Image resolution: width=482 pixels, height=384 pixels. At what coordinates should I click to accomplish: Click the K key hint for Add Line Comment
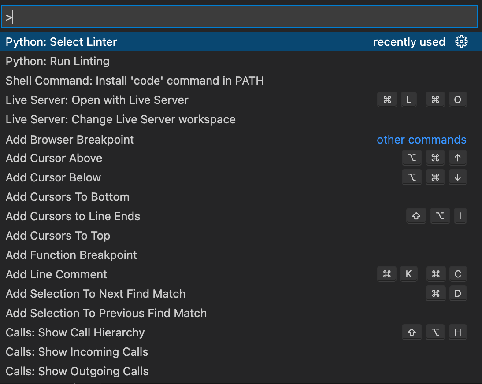[408, 274]
